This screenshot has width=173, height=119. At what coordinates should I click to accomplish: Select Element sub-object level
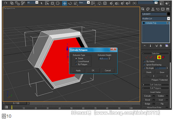click(x=163, y=57)
